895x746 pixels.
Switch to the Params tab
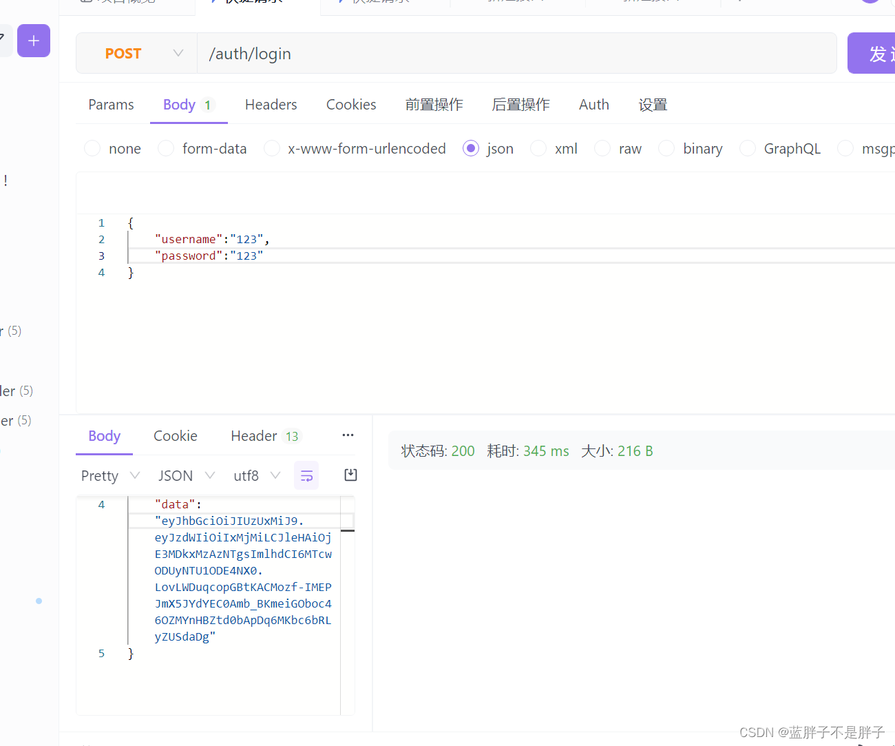(x=111, y=105)
